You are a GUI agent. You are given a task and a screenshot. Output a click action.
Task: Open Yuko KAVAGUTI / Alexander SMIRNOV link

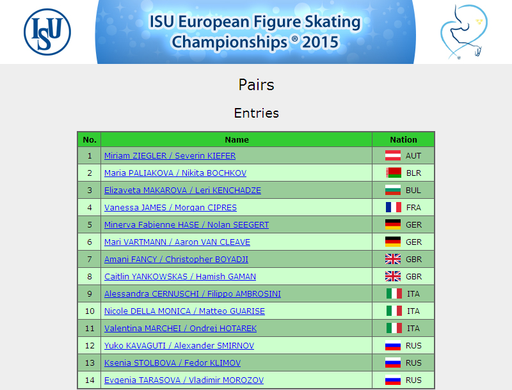pos(179,346)
